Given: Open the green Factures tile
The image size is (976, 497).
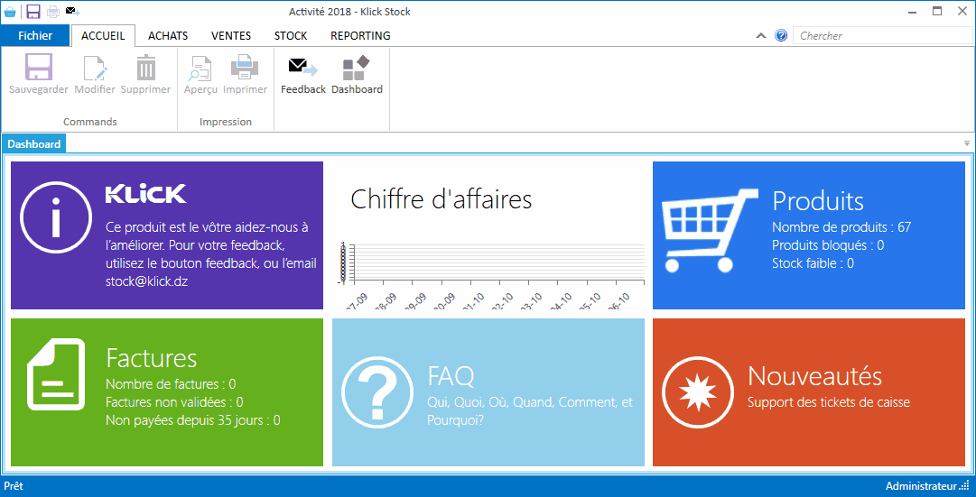Looking at the screenshot, I should (x=166, y=392).
